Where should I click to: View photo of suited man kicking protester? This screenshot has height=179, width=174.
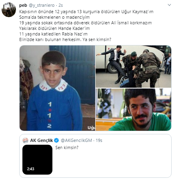tap(134, 67)
